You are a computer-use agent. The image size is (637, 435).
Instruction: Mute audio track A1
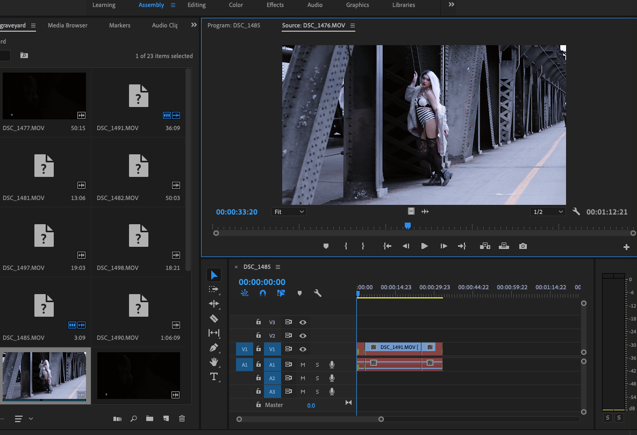pyautogui.click(x=303, y=365)
